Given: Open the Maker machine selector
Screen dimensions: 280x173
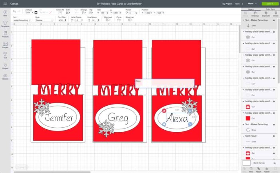Looking at the screenshot, I should pos(252,4).
